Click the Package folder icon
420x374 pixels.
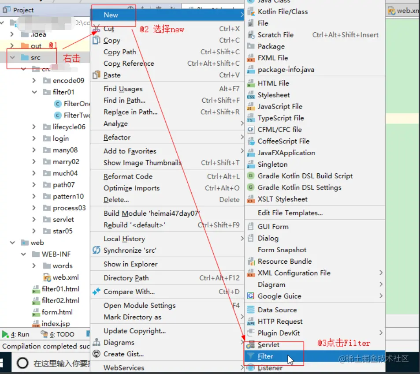pyautogui.click(x=251, y=46)
